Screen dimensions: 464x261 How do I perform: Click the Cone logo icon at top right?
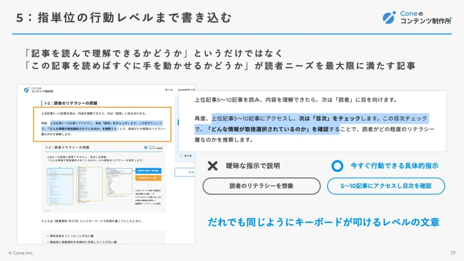pyautogui.click(x=389, y=17)
